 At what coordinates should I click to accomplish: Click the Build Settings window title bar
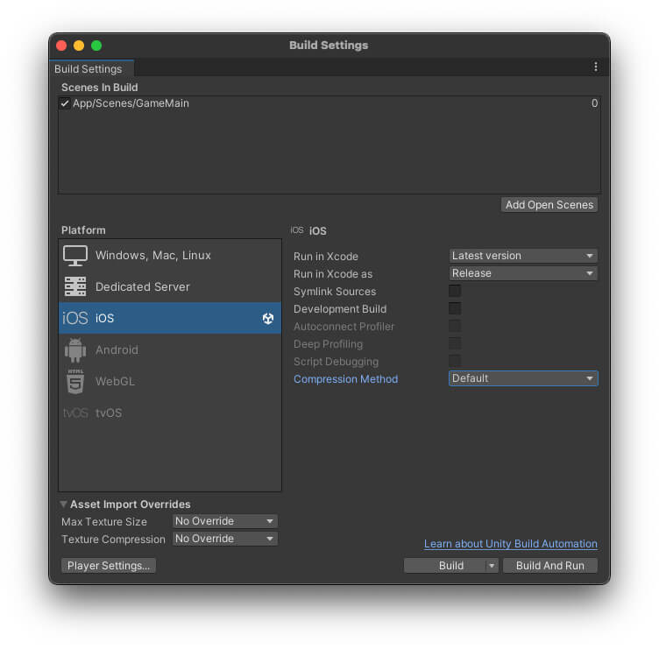click(329, 46)
